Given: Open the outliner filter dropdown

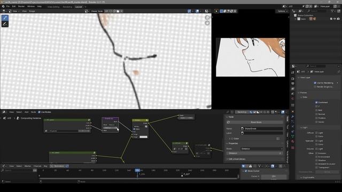Looking at the screenshot, I should 333,11.
